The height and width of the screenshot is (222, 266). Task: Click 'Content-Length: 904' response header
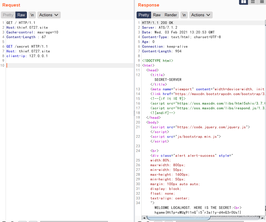(x=162, y=51)
